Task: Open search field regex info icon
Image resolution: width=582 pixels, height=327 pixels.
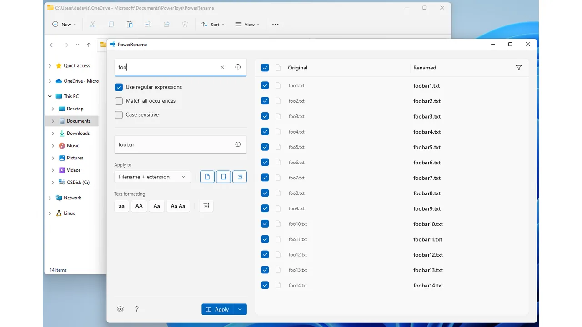Action: pos(238,67)
